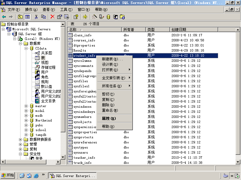Click the Cut scissors toolbar icon

pos(36,17)
